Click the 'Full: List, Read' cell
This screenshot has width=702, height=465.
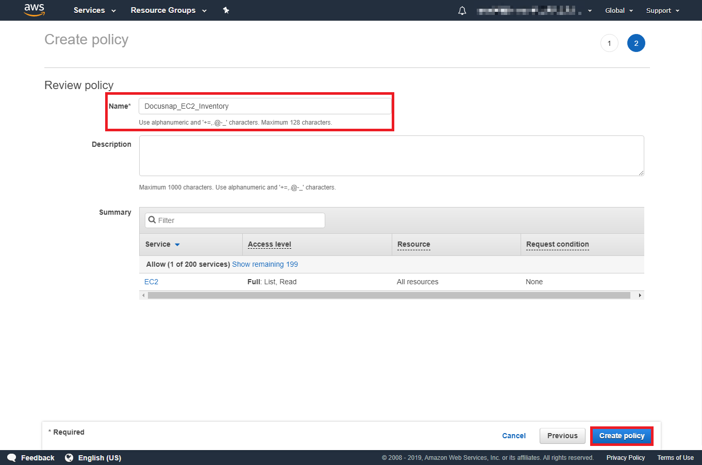[272, 282]
